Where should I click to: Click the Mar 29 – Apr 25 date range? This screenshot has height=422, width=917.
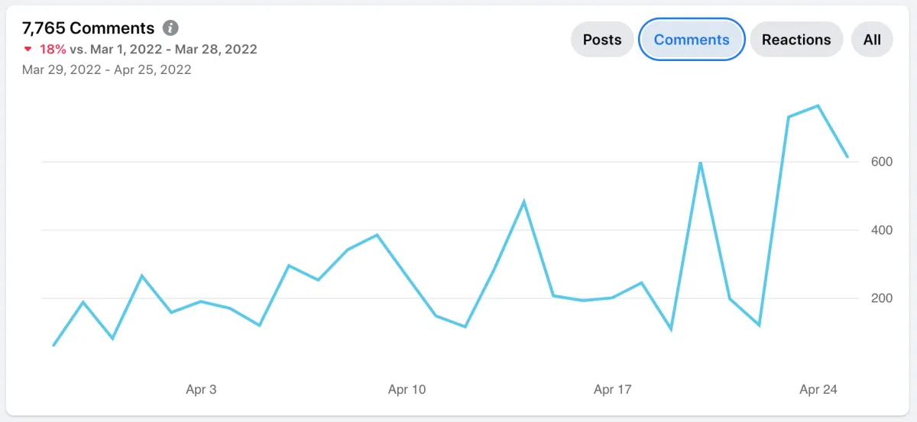pos(107,69)
